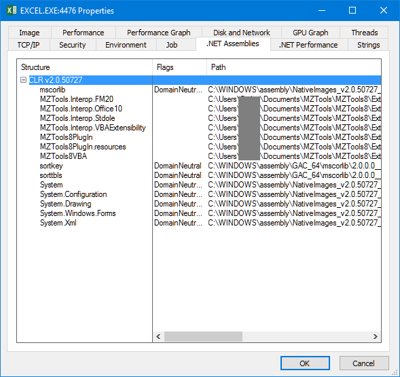This screenshot has width=400, height=377.
Task: Sort by the Path column header
Action: point(294,67)
